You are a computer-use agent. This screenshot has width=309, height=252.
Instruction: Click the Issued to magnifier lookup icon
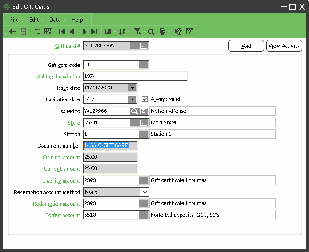pyautogui.click(x=134, y=111)
